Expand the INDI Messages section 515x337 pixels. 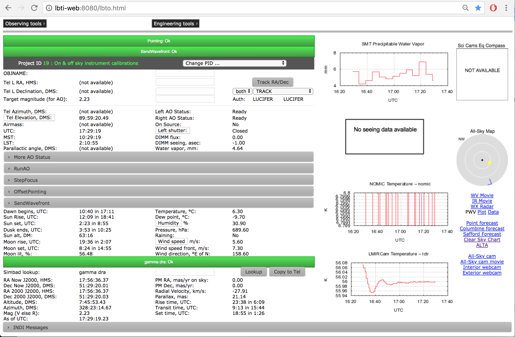257,327
